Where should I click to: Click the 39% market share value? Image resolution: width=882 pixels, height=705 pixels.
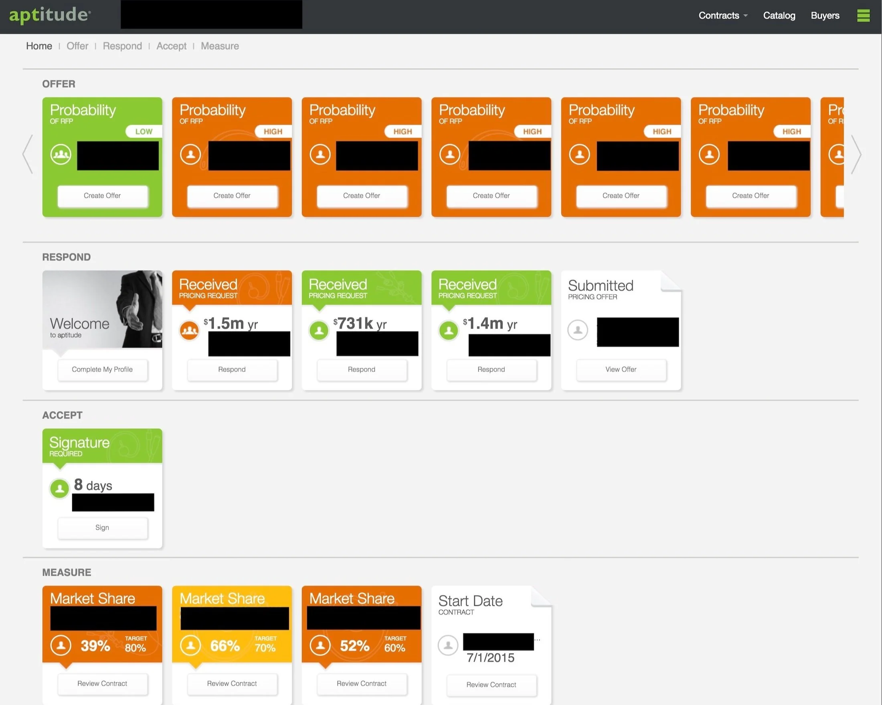point(95,646)
